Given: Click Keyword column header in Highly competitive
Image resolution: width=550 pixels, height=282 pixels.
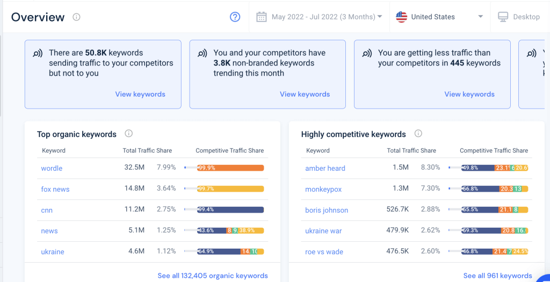Looking at the screenshot, I should point(318,150).
